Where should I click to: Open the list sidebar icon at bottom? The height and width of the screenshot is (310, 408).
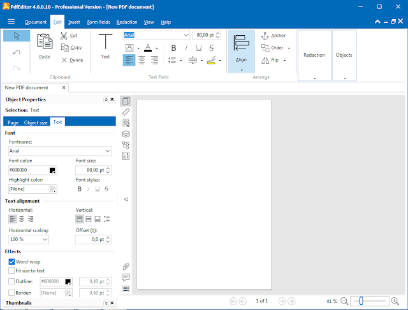pyautogui.click(x=126, y=289)
